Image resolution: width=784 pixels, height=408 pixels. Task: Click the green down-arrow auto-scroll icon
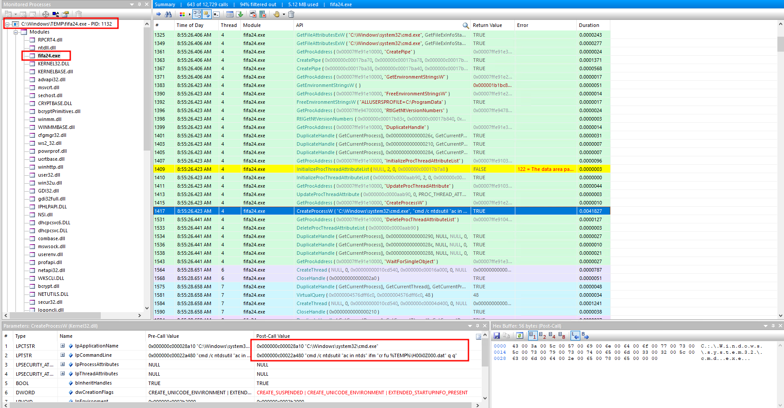[240, 14]
